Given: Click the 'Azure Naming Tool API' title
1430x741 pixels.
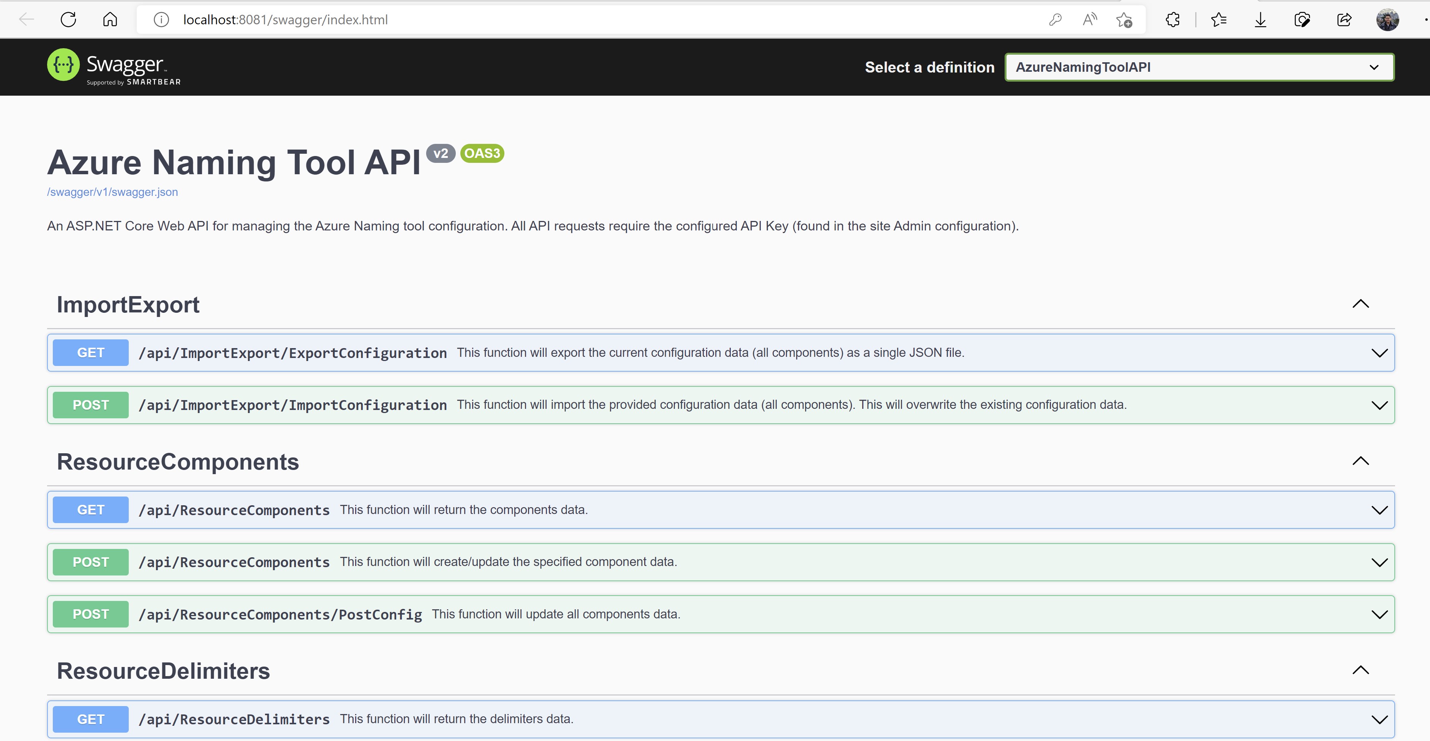Looking at the screenshot, I should 234,162.
